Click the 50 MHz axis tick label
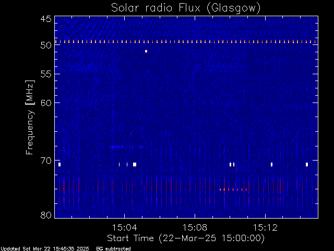The height and width of the screenshot is (251, 334). pyautogui.click(x=46, y=45)
